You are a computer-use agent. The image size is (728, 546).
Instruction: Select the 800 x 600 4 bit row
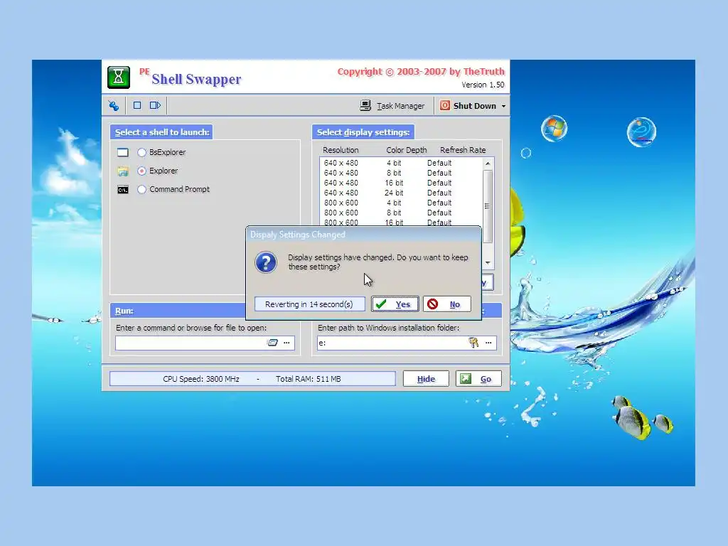tap(401, 203)
